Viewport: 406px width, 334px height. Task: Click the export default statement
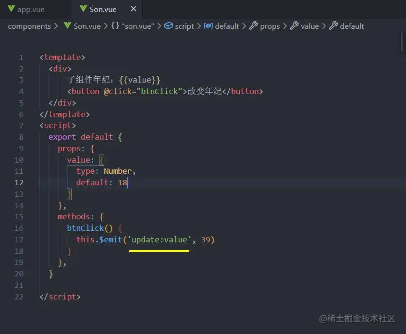click(85, 137)
